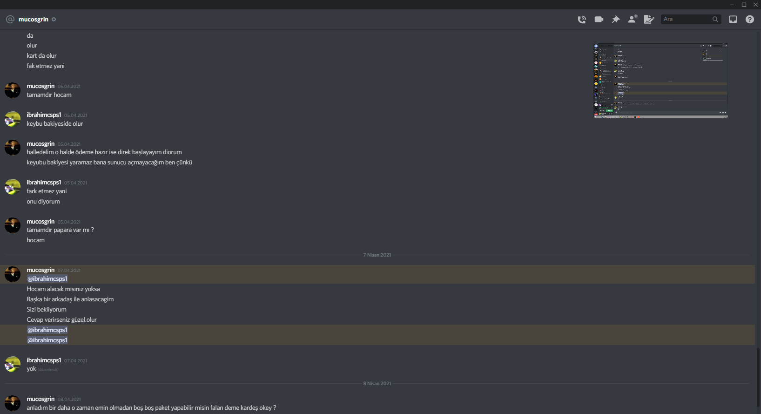
Task: Click message 'kart da olur'
Action: [41, 55]
